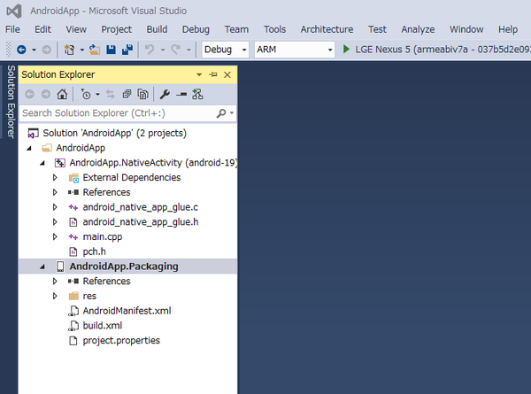Select build.xml file

pyautogui.click(x=103, y=326)
